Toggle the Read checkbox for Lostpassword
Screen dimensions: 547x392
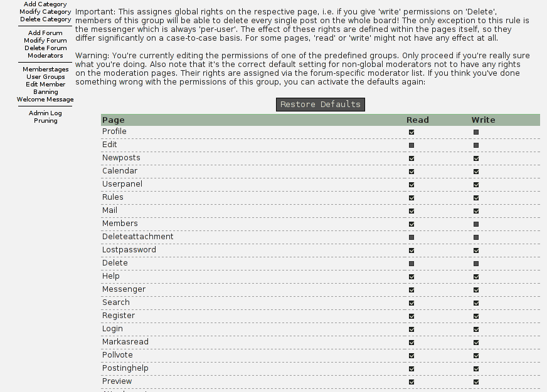coord(411,250)
